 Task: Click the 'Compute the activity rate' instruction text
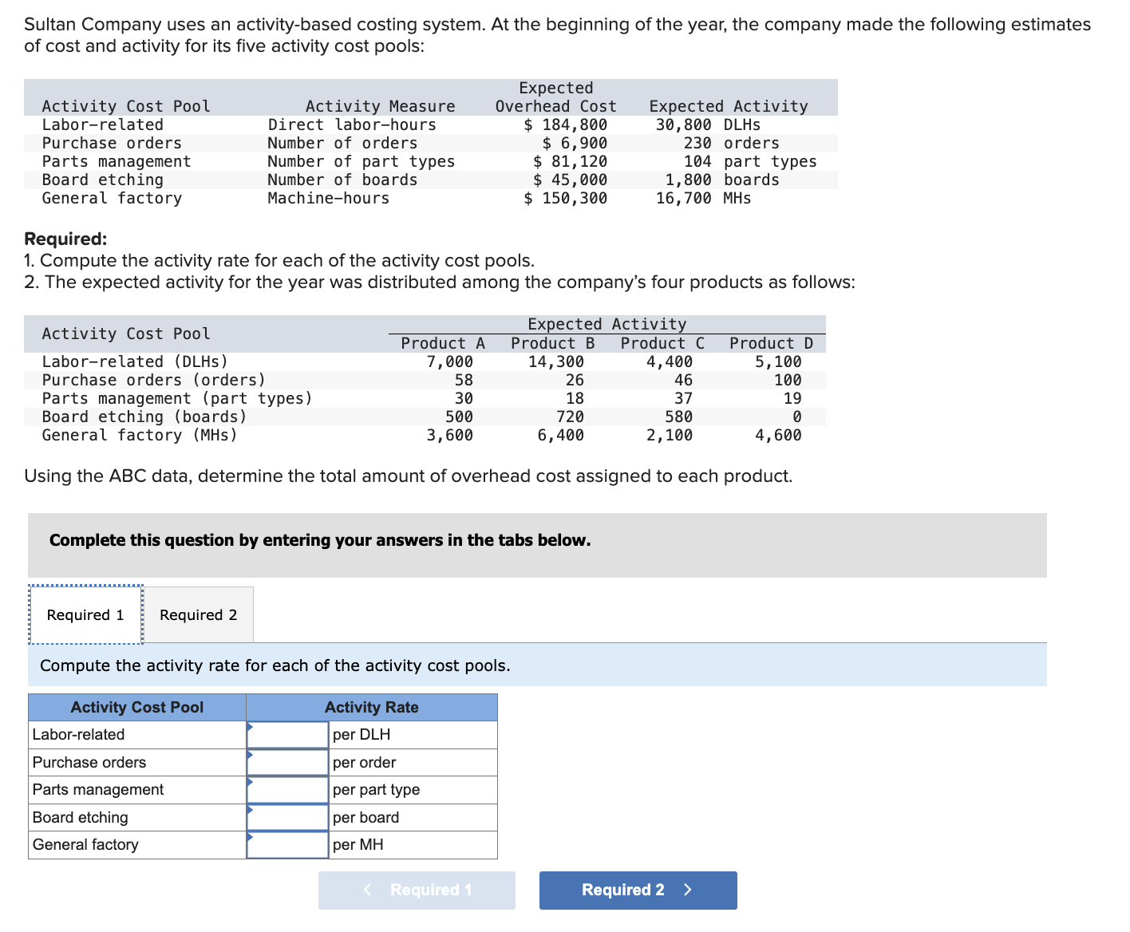[275, 665]
